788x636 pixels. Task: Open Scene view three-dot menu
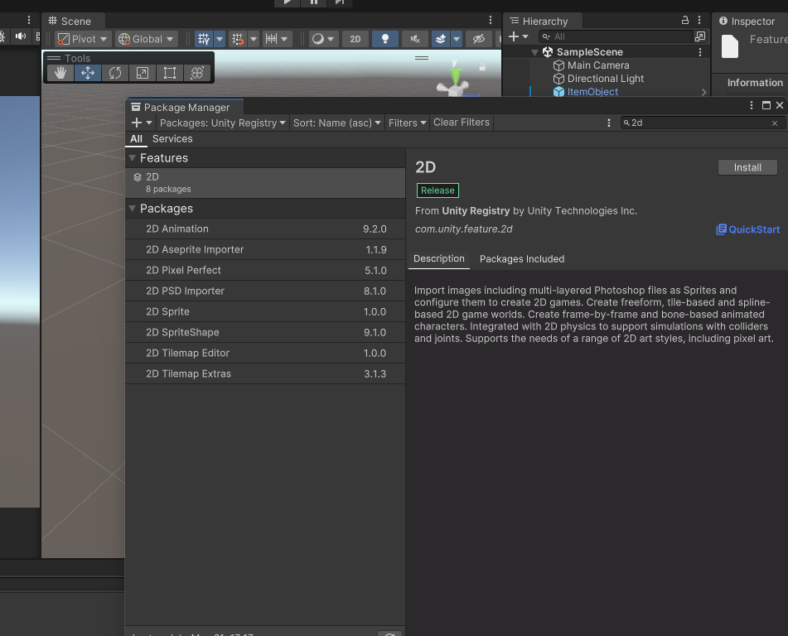pos(491,20)
